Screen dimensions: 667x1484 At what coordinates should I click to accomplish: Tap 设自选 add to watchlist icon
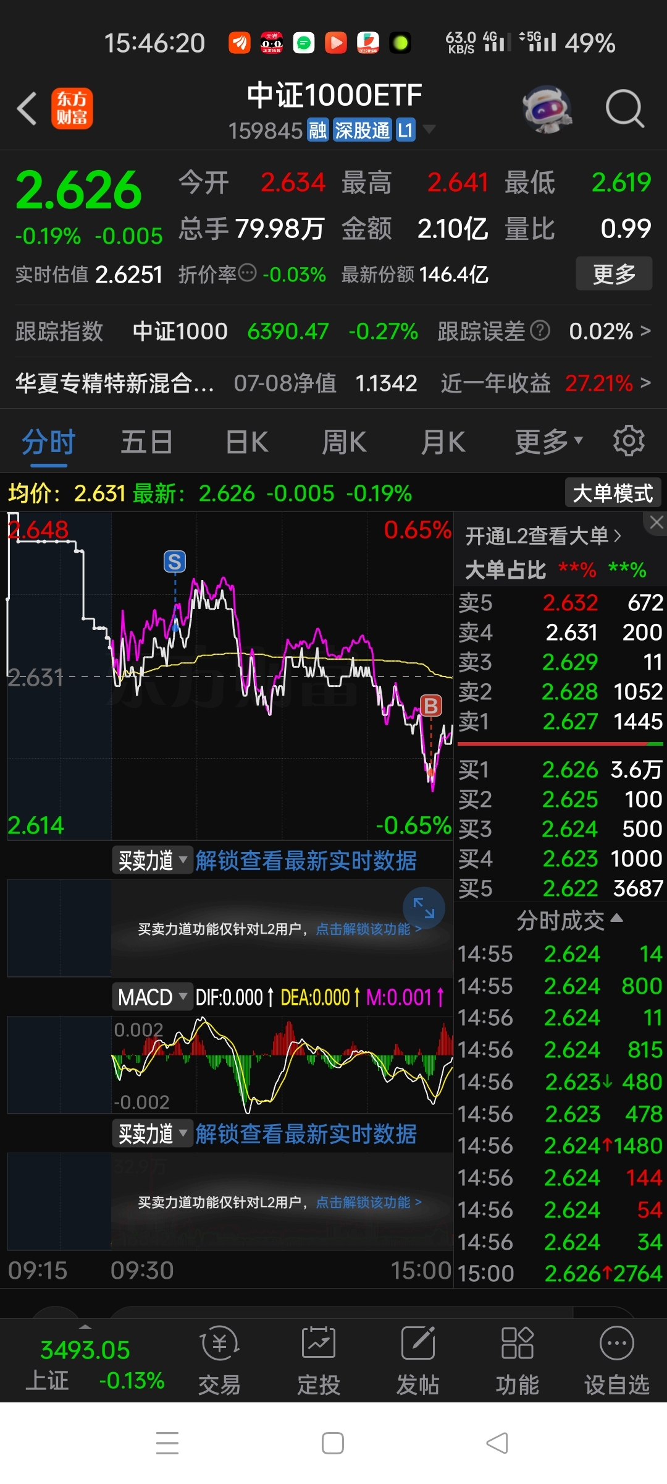(x=617, y=1361)
